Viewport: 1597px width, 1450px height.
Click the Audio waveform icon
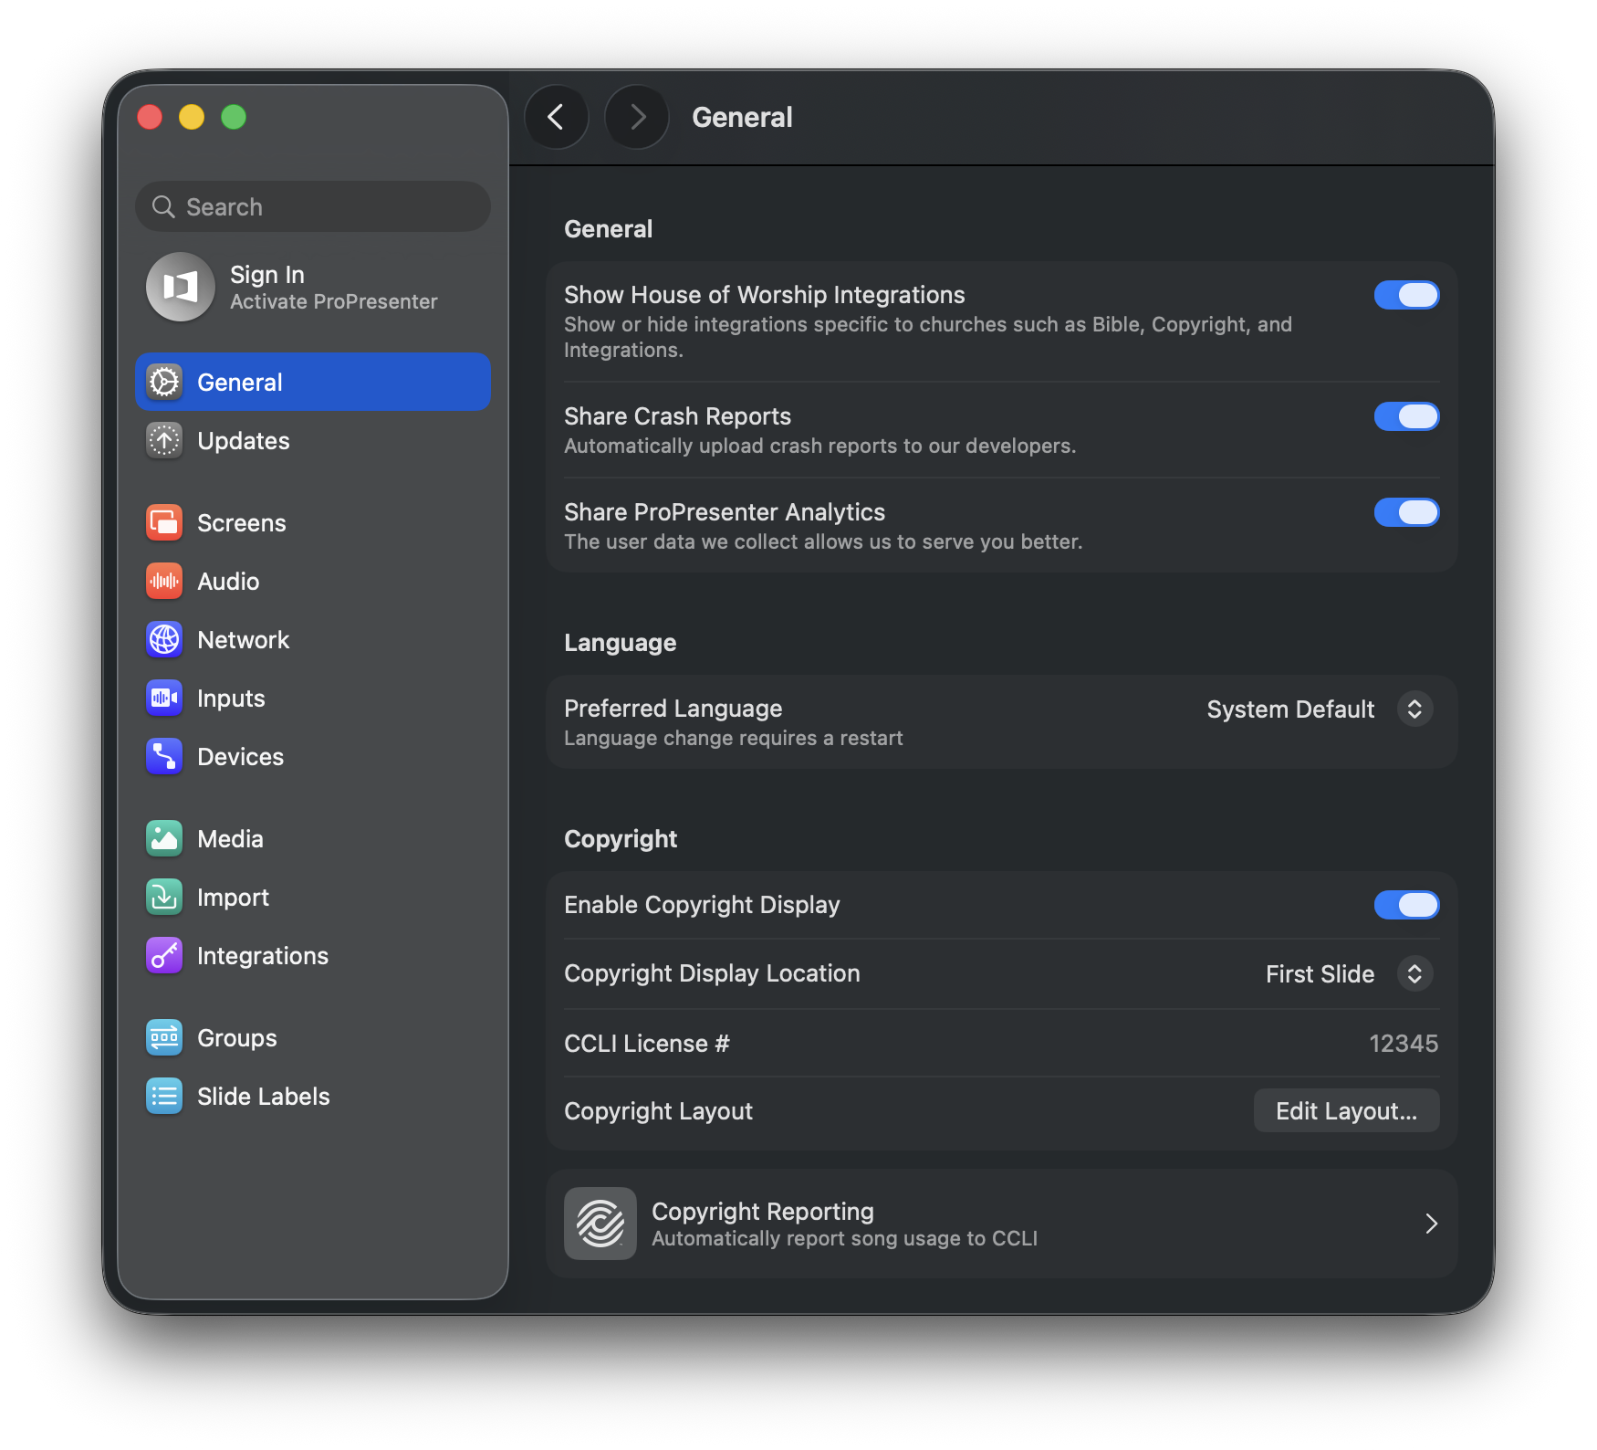[164, 581]
